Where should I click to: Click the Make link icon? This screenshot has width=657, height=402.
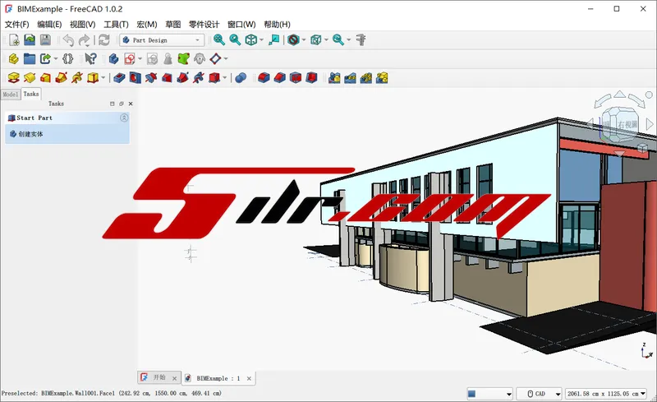[x=45, y=58]
